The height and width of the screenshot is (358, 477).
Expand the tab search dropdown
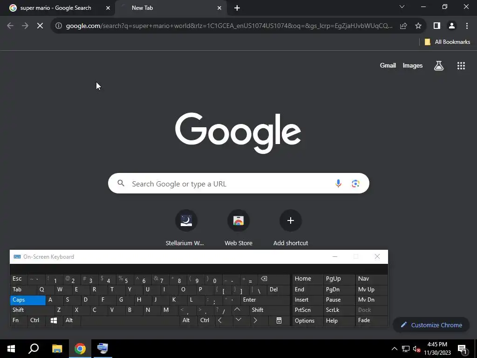tap(402, 7)
